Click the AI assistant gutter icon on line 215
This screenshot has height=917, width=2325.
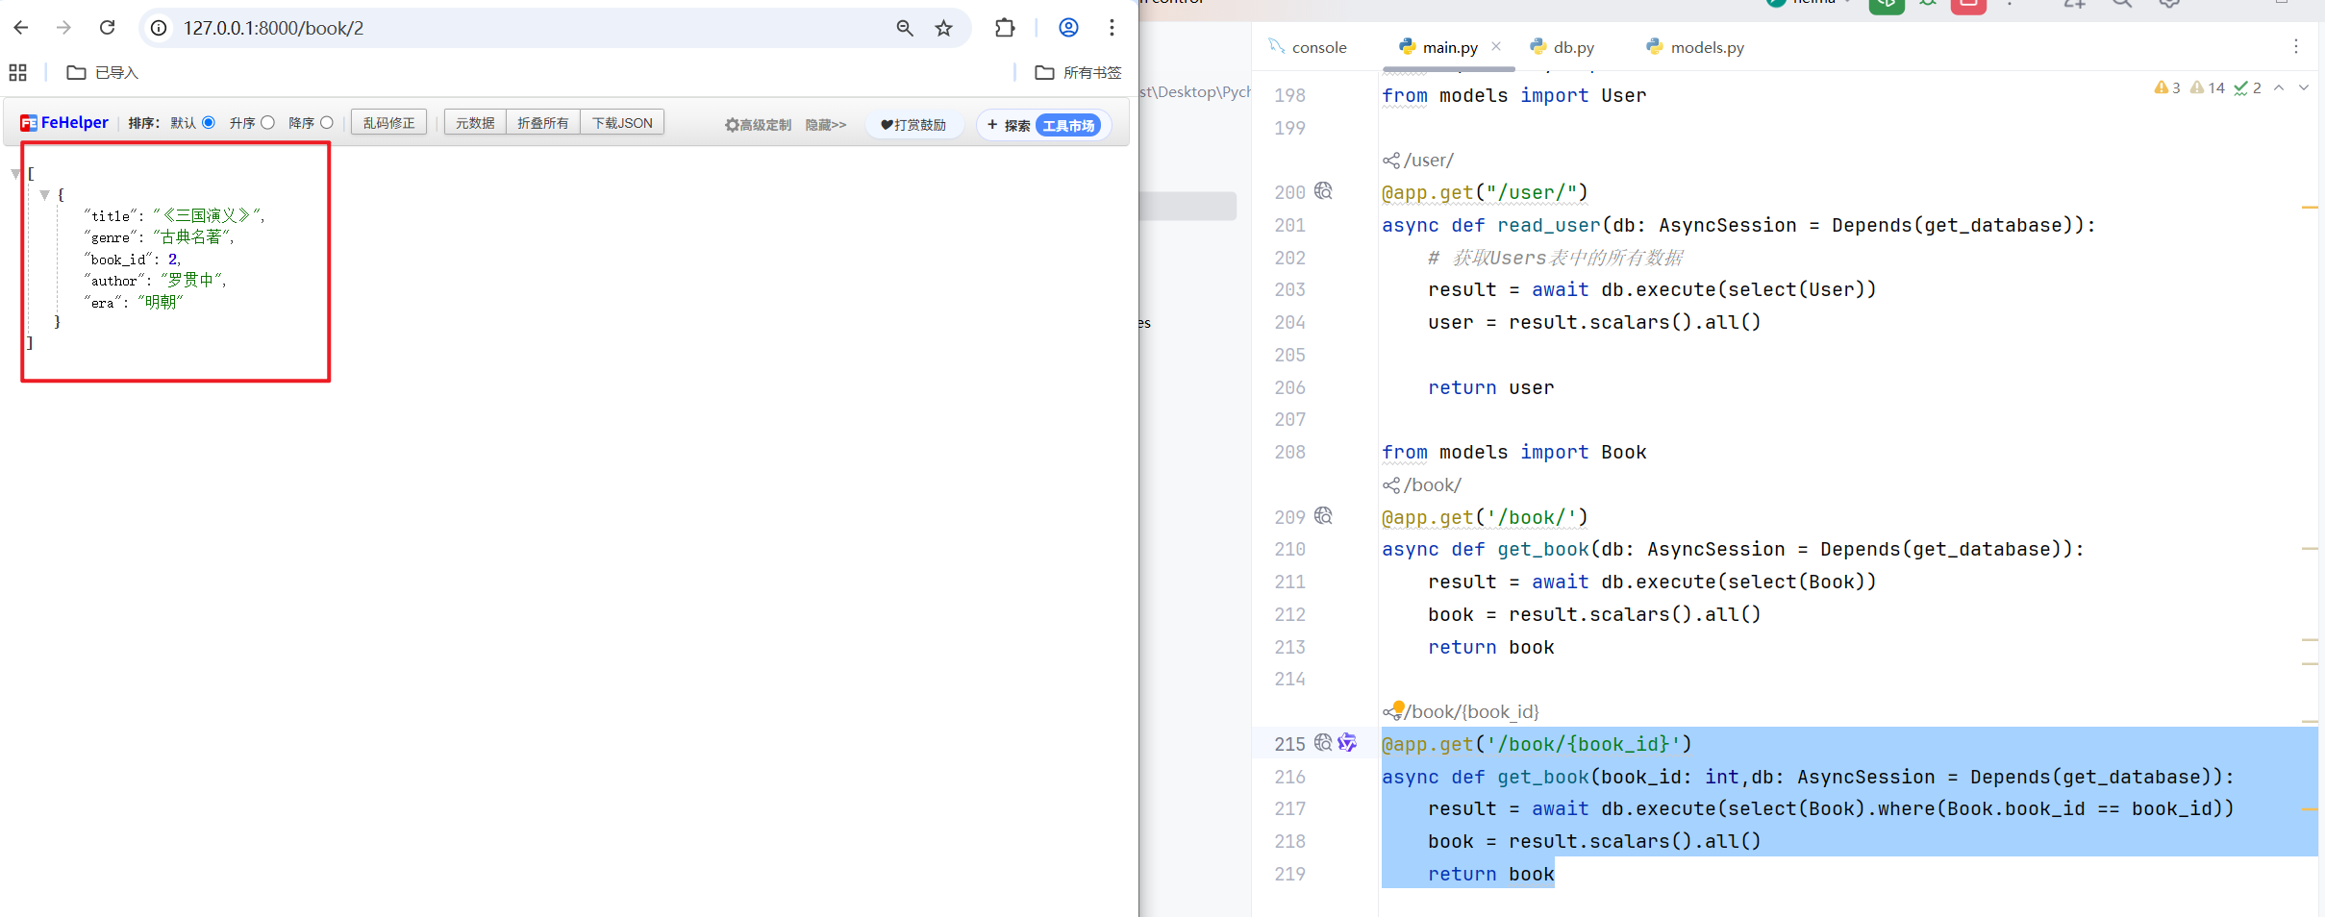[1347, 743]
